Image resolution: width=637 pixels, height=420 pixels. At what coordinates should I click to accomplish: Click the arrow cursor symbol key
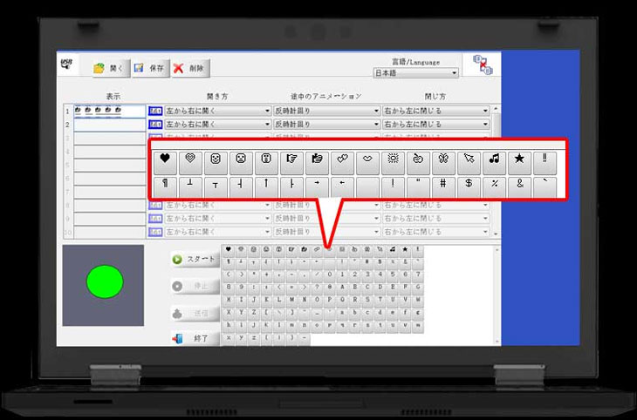469,159
